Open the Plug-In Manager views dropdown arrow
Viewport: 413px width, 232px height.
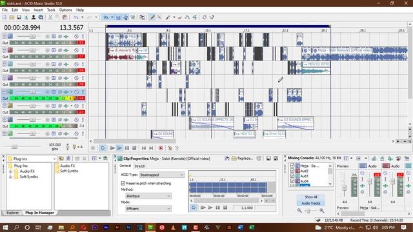99,159
